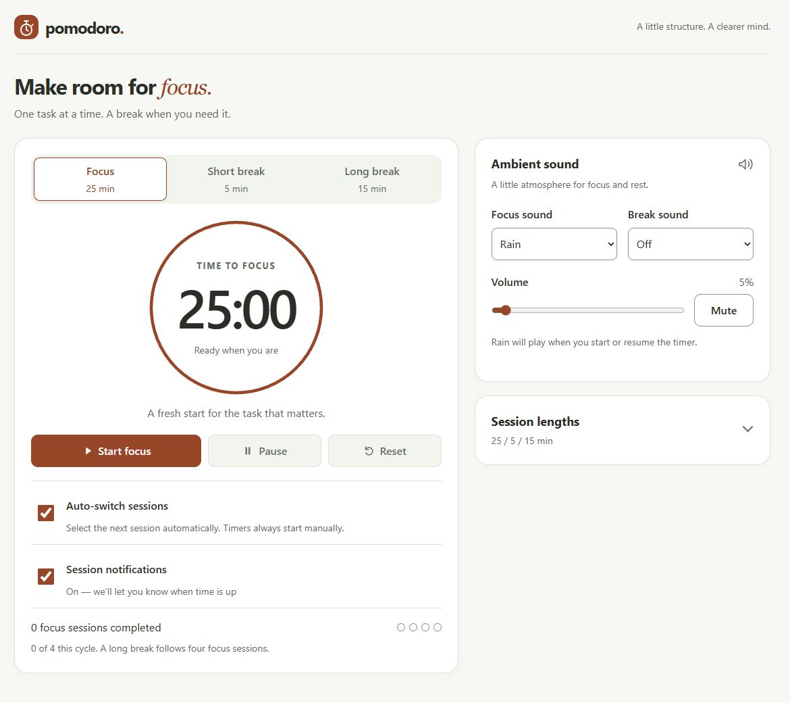
Task: Adjust the Volume slider handle
Action: click(x=505, y=310)
